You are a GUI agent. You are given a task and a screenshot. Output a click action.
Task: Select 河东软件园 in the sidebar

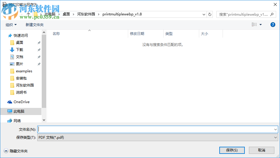click(25, 85)
